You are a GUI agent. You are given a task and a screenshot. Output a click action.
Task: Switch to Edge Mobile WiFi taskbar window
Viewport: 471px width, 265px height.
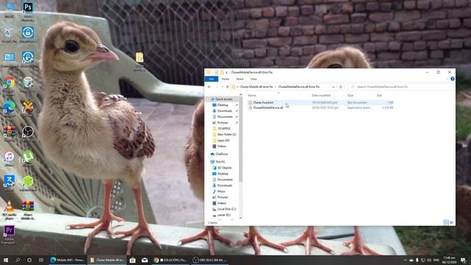coord(68,260)
